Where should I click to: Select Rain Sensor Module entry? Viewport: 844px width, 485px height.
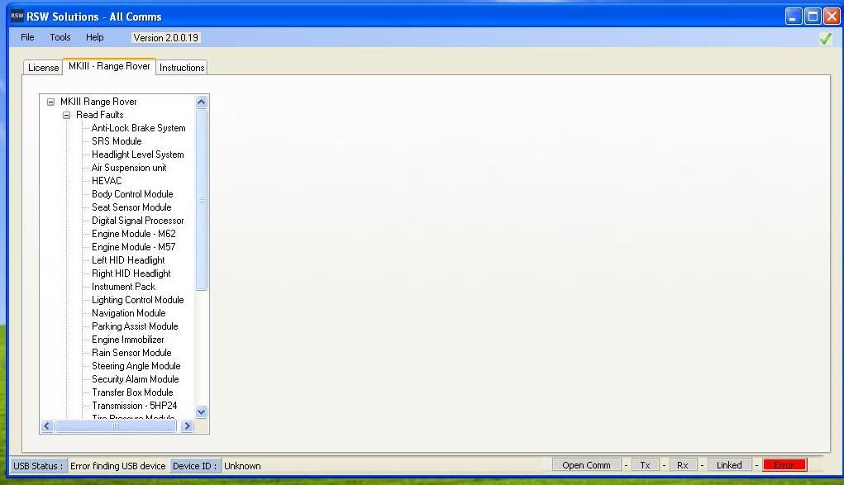click(131, 353)
